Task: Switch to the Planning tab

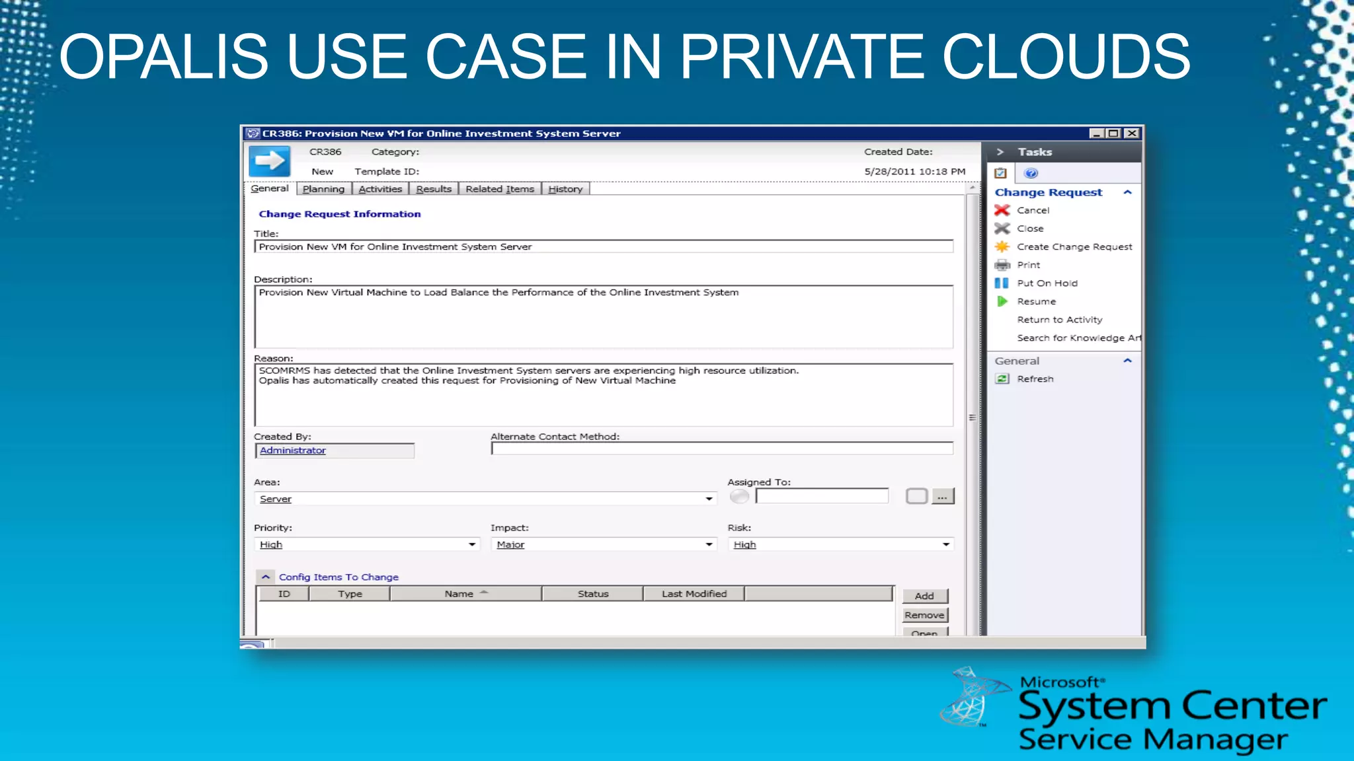Action: (323, 189)
